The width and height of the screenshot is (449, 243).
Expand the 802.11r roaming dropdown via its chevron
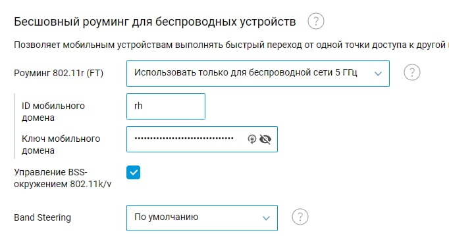pos(379,74)
